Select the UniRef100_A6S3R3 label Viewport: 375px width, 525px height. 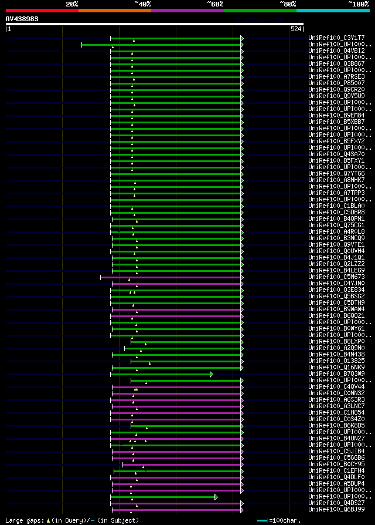pos(336,400)
